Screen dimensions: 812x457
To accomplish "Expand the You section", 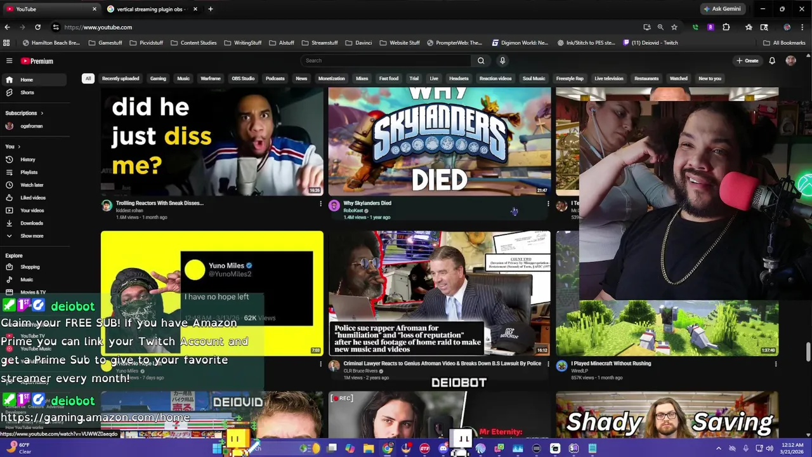I will click(13, 147).
